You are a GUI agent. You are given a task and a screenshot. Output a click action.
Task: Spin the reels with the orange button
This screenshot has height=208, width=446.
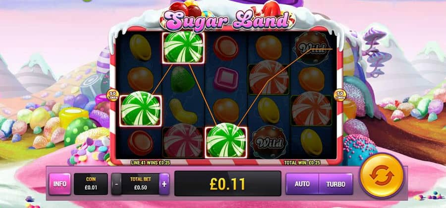(382, 175)
